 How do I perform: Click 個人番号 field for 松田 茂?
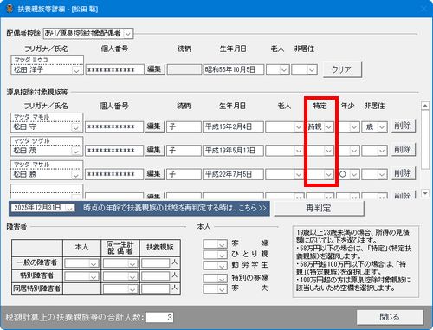[x=114, y=151]
